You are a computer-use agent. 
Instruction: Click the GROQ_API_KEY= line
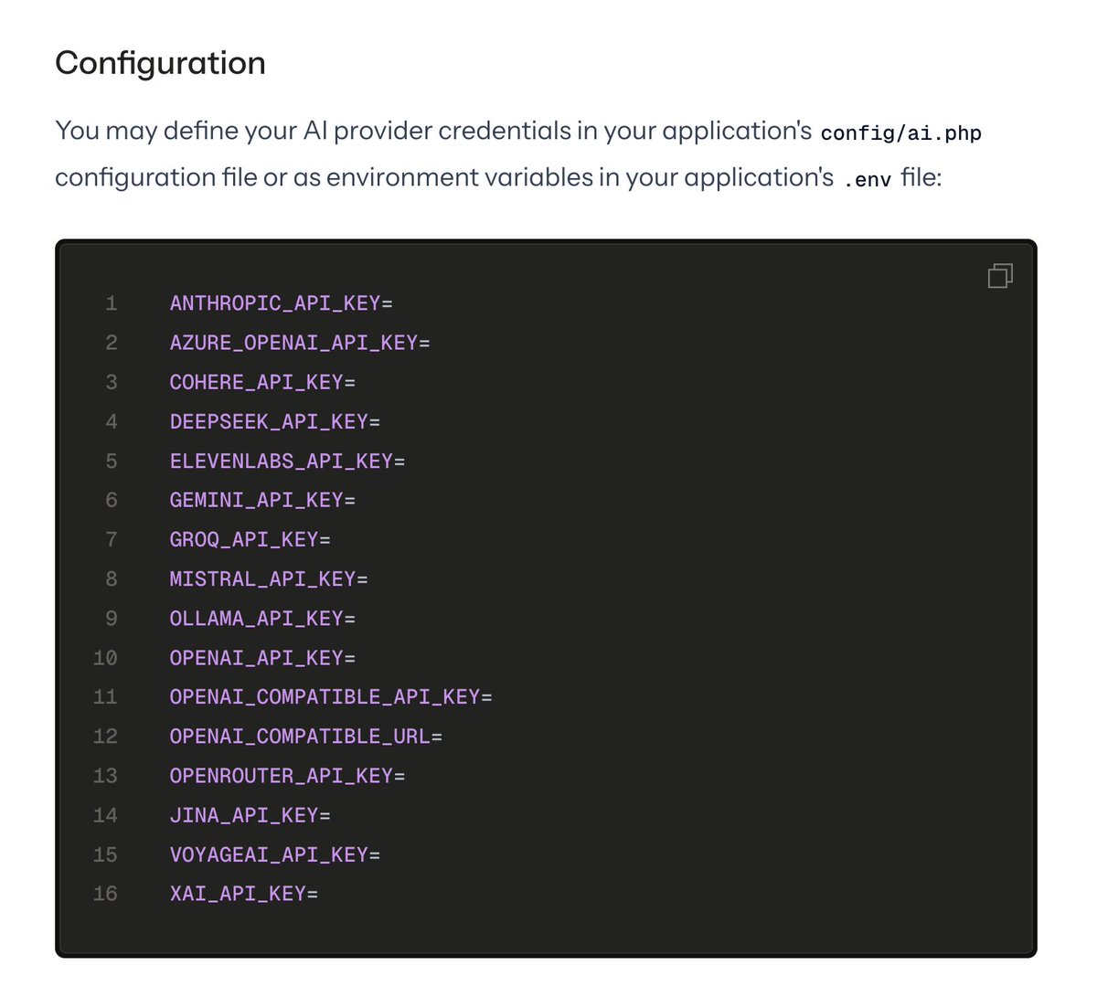[250, 539]
